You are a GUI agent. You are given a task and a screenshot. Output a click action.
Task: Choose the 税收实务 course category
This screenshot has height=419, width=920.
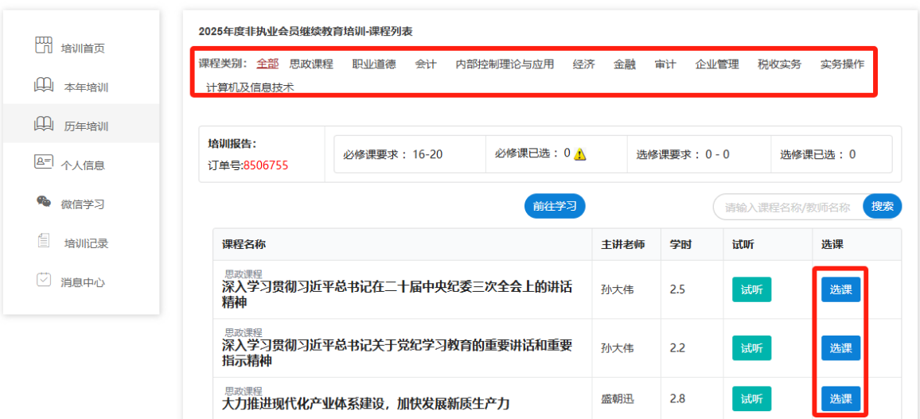point(779,64)
